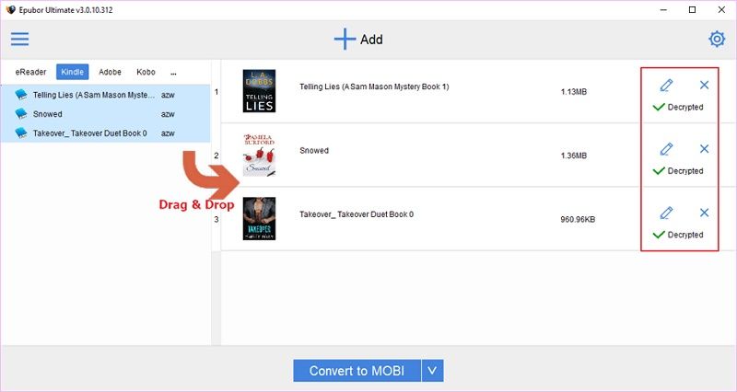The image size is (737, 392).
Task: Click Telling Lies book icon in Kindle library
Action: click(x=21, y=95)
